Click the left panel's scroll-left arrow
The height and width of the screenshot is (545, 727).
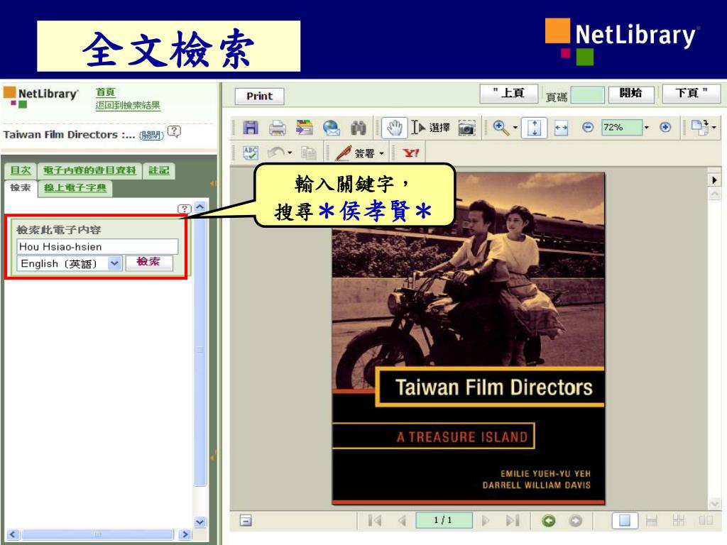click(x=13, y=534)
